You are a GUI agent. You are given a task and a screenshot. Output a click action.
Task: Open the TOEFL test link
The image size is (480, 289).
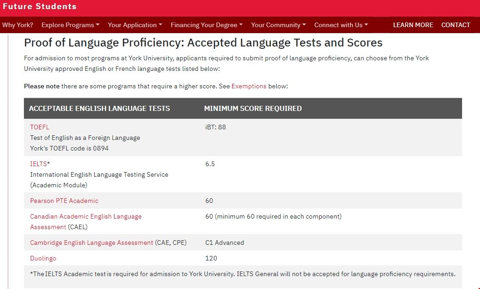click(40, 127)
